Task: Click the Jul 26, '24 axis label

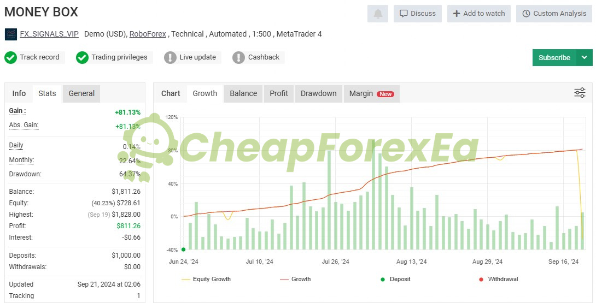Action: click(x=335, y=262)
